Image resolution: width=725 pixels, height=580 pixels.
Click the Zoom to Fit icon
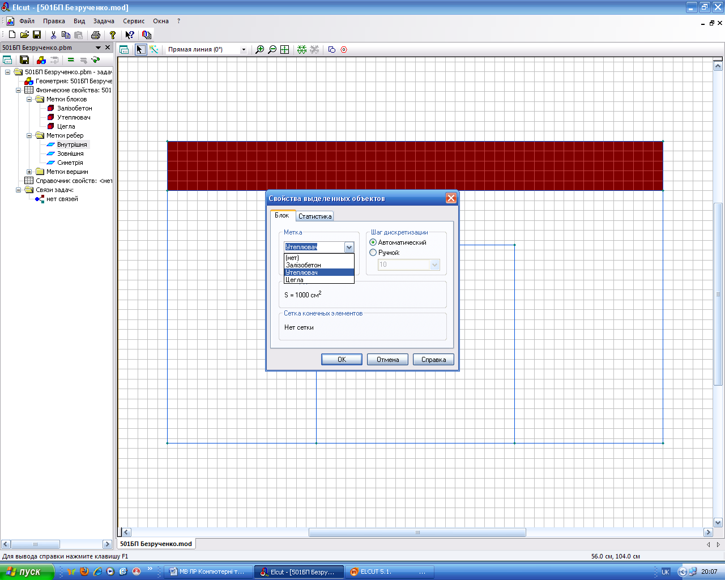pos(285,50)
